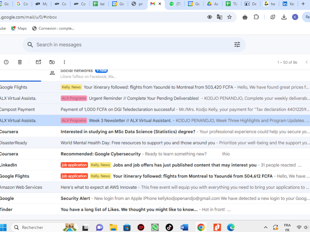This screenshot has width=310, height=232.
Task: Close the active Gmail tab
Action: (160, 4)
